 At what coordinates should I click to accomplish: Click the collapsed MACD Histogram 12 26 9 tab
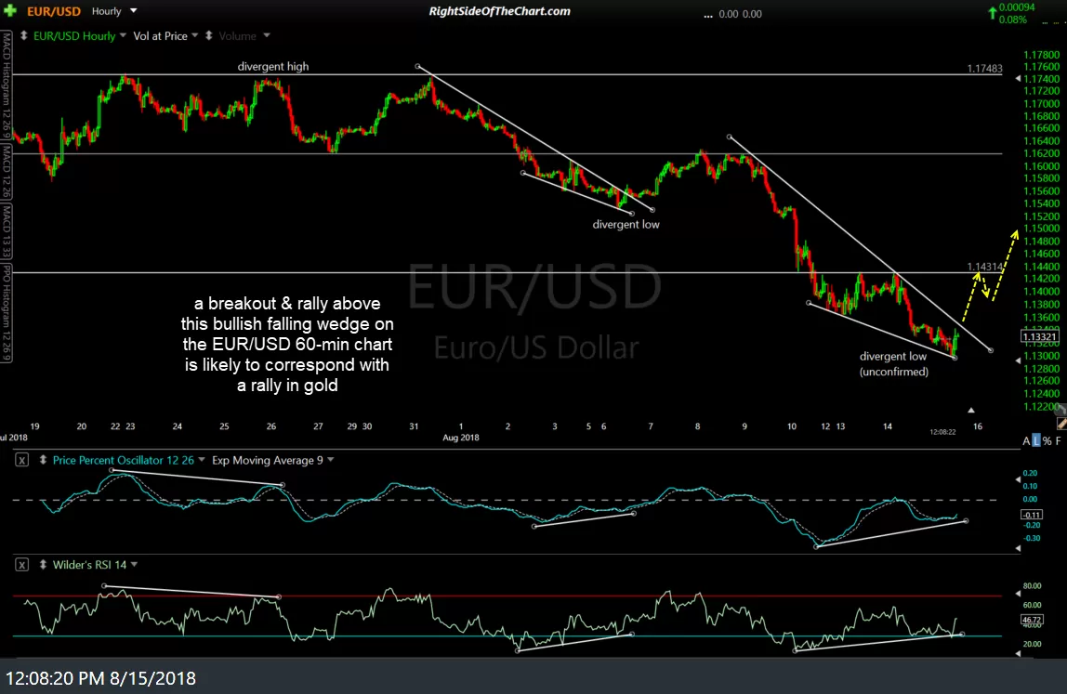tap(7, 85)
